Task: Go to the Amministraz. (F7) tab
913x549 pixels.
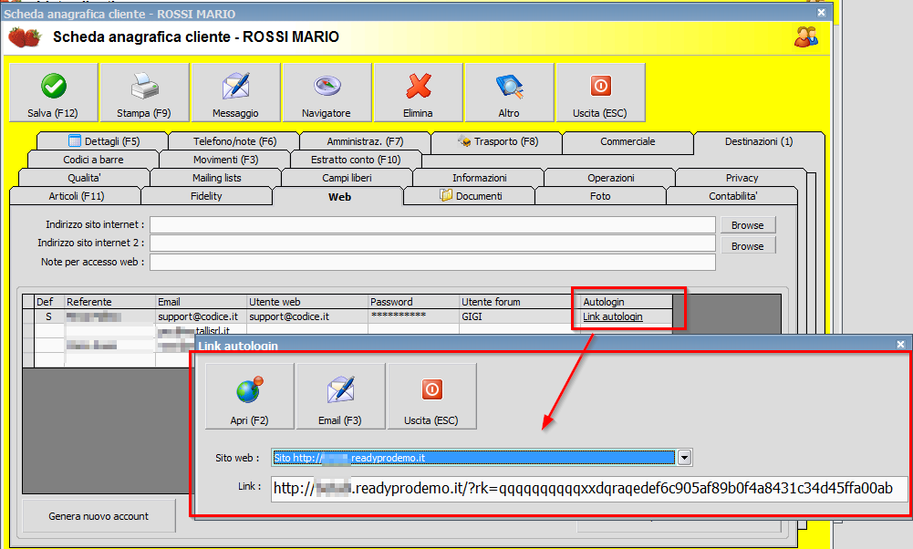Action: 365,141
